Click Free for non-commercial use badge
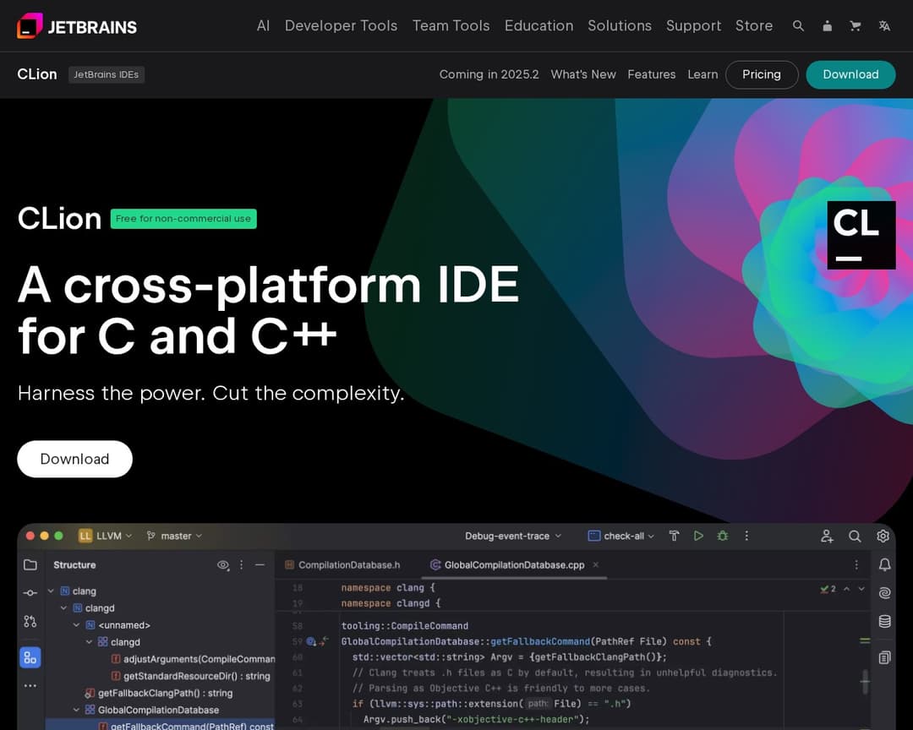The width and height of the screenshot is (913, 730). (183, 219)
